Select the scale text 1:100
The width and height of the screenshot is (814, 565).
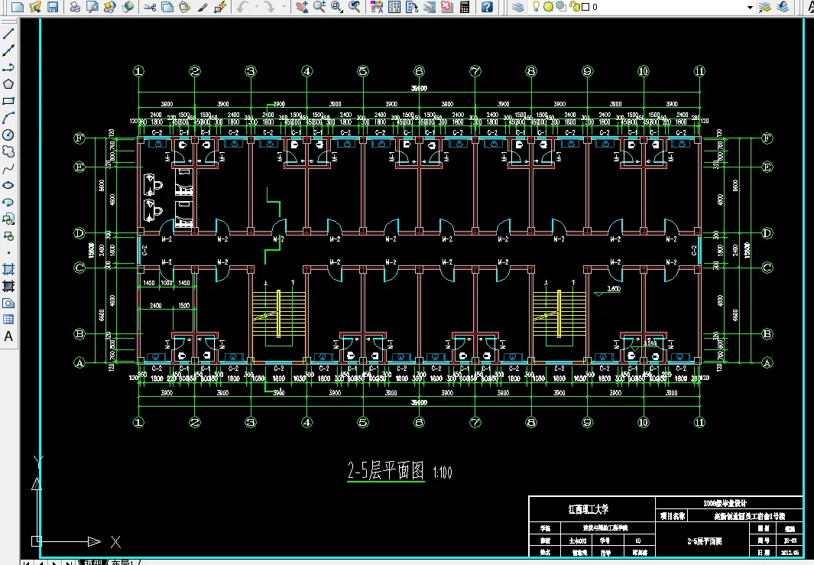tap(443, 472)
